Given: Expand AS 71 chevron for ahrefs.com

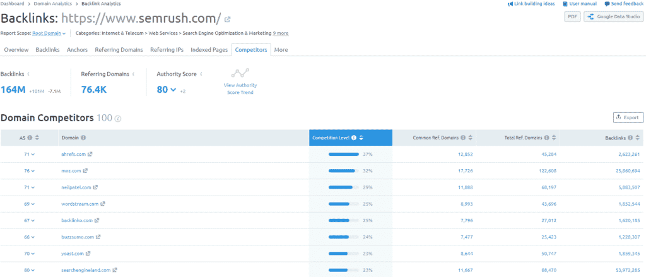Looking at the screenshot, I should (x=33, y=155).
